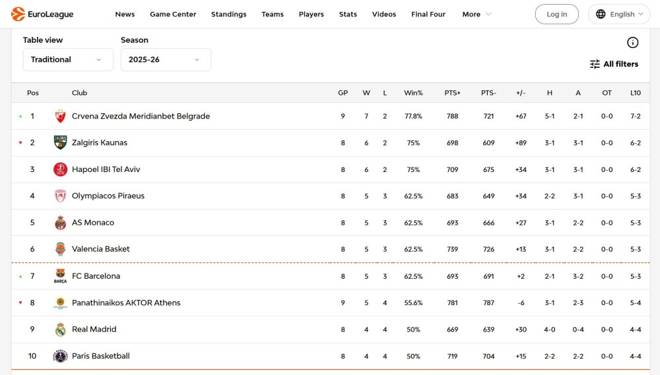Click the +/- column header
Image resolution: width=660 pixels, height=375 pixels.
tap(521, 93)
